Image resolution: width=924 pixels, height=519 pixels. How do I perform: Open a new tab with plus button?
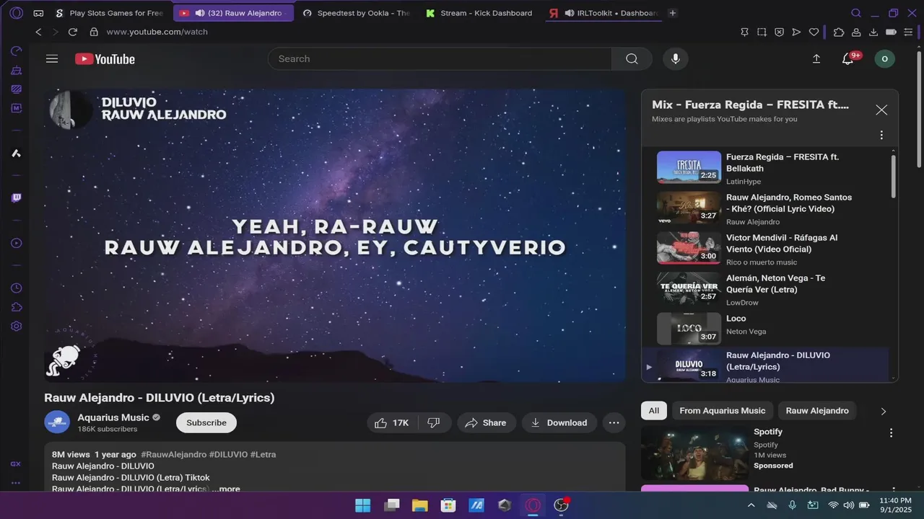(x=673, y=13)
